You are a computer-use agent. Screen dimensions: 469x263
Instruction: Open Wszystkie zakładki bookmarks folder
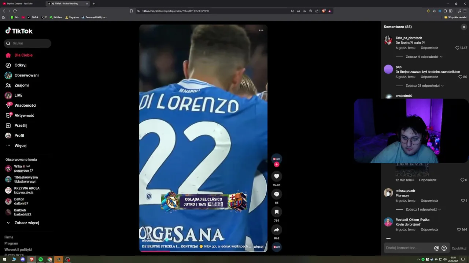click(455, 17)
